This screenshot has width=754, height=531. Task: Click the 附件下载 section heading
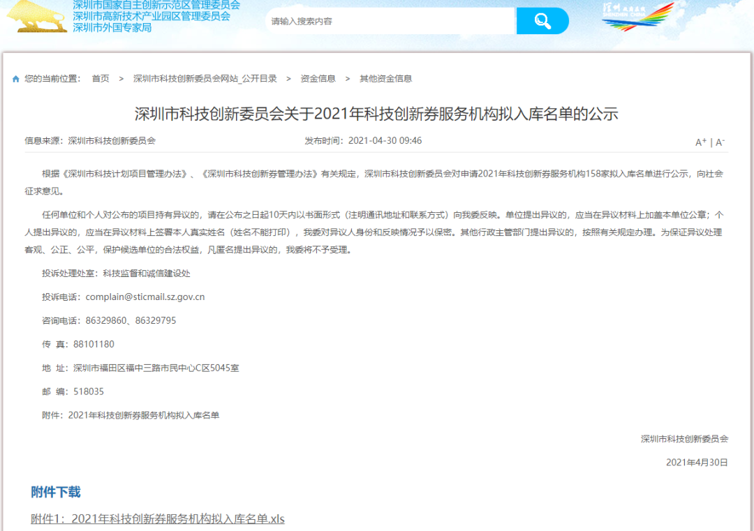click(56, 492)
